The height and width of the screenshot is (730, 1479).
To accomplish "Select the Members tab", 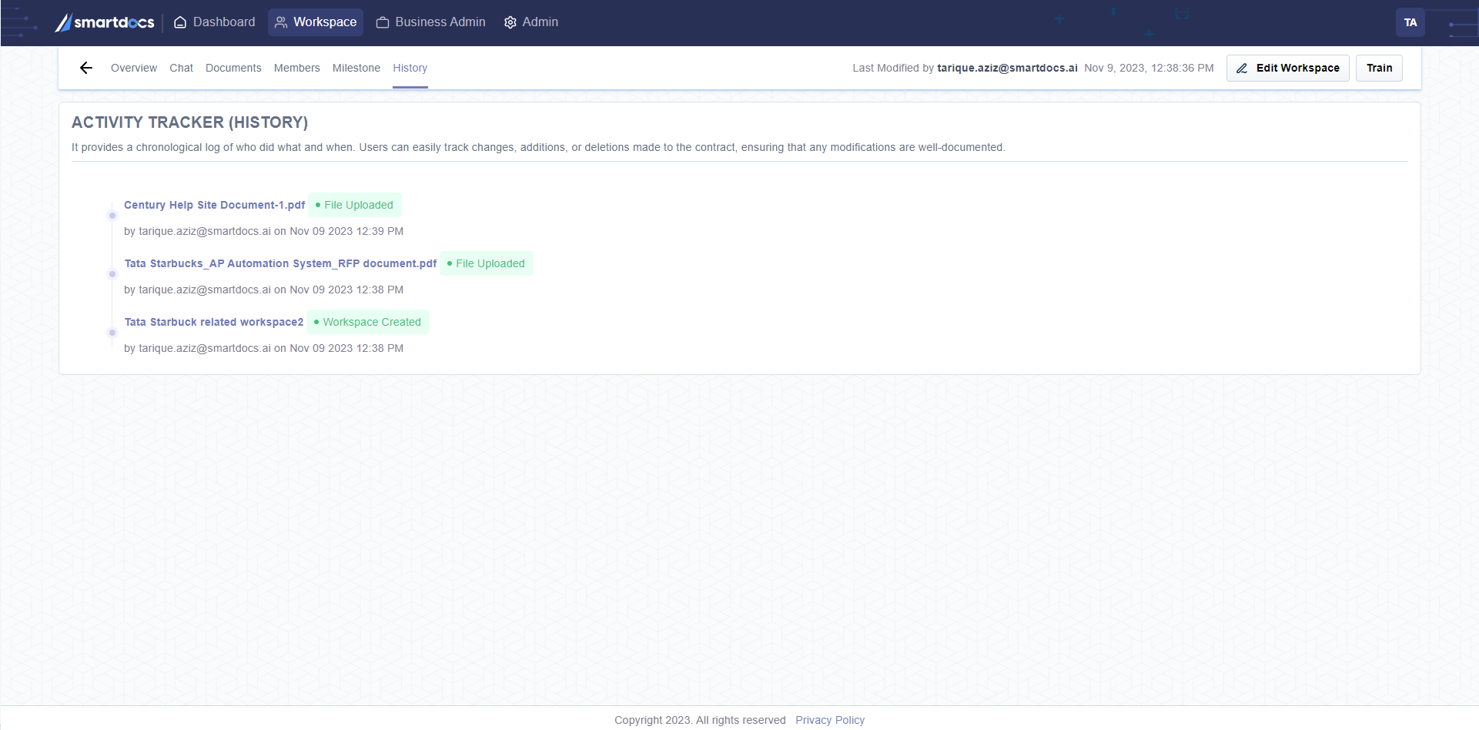I will pyautogui.click(x=296, y=68).
